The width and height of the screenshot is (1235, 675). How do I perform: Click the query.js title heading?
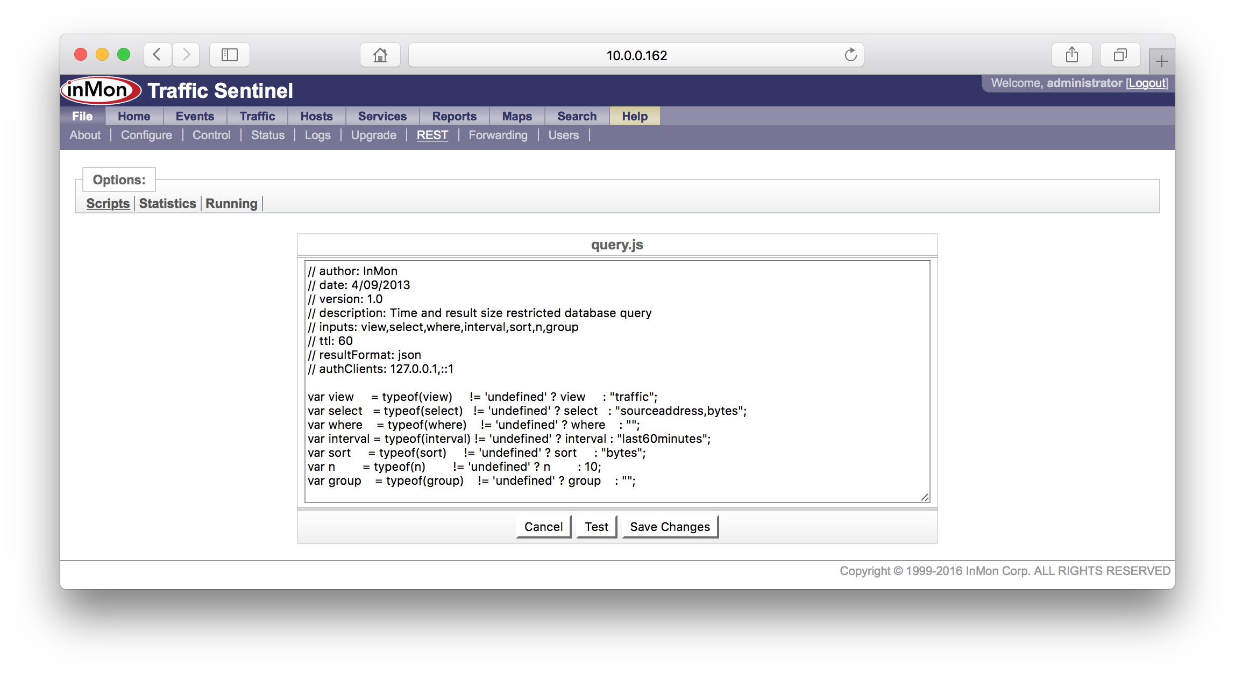pos(617,245)
